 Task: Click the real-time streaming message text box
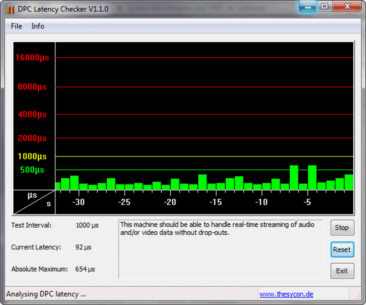click(221, 249)
